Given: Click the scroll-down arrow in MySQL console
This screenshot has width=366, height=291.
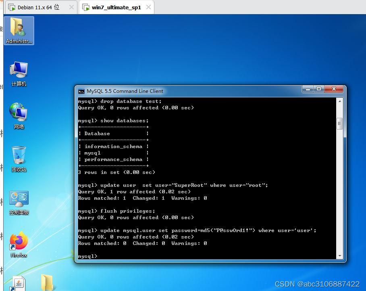Looking at the screenshot, I should (x=340, y=256).
